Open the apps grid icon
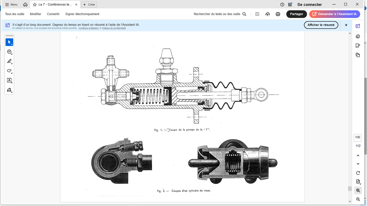Image resolution: width=367 pixels, height=206 pixels. pos(290,5)
